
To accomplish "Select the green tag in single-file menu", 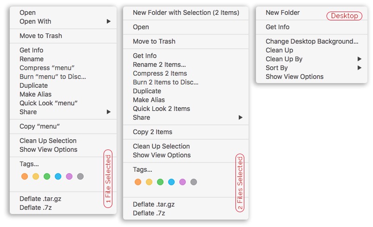I will 47,176.
